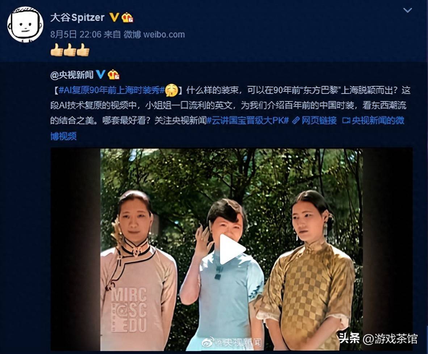Expand the post options chevron menu
This screenshot has height=354, width=428.
pyautogui.click(x=407, y=10)
